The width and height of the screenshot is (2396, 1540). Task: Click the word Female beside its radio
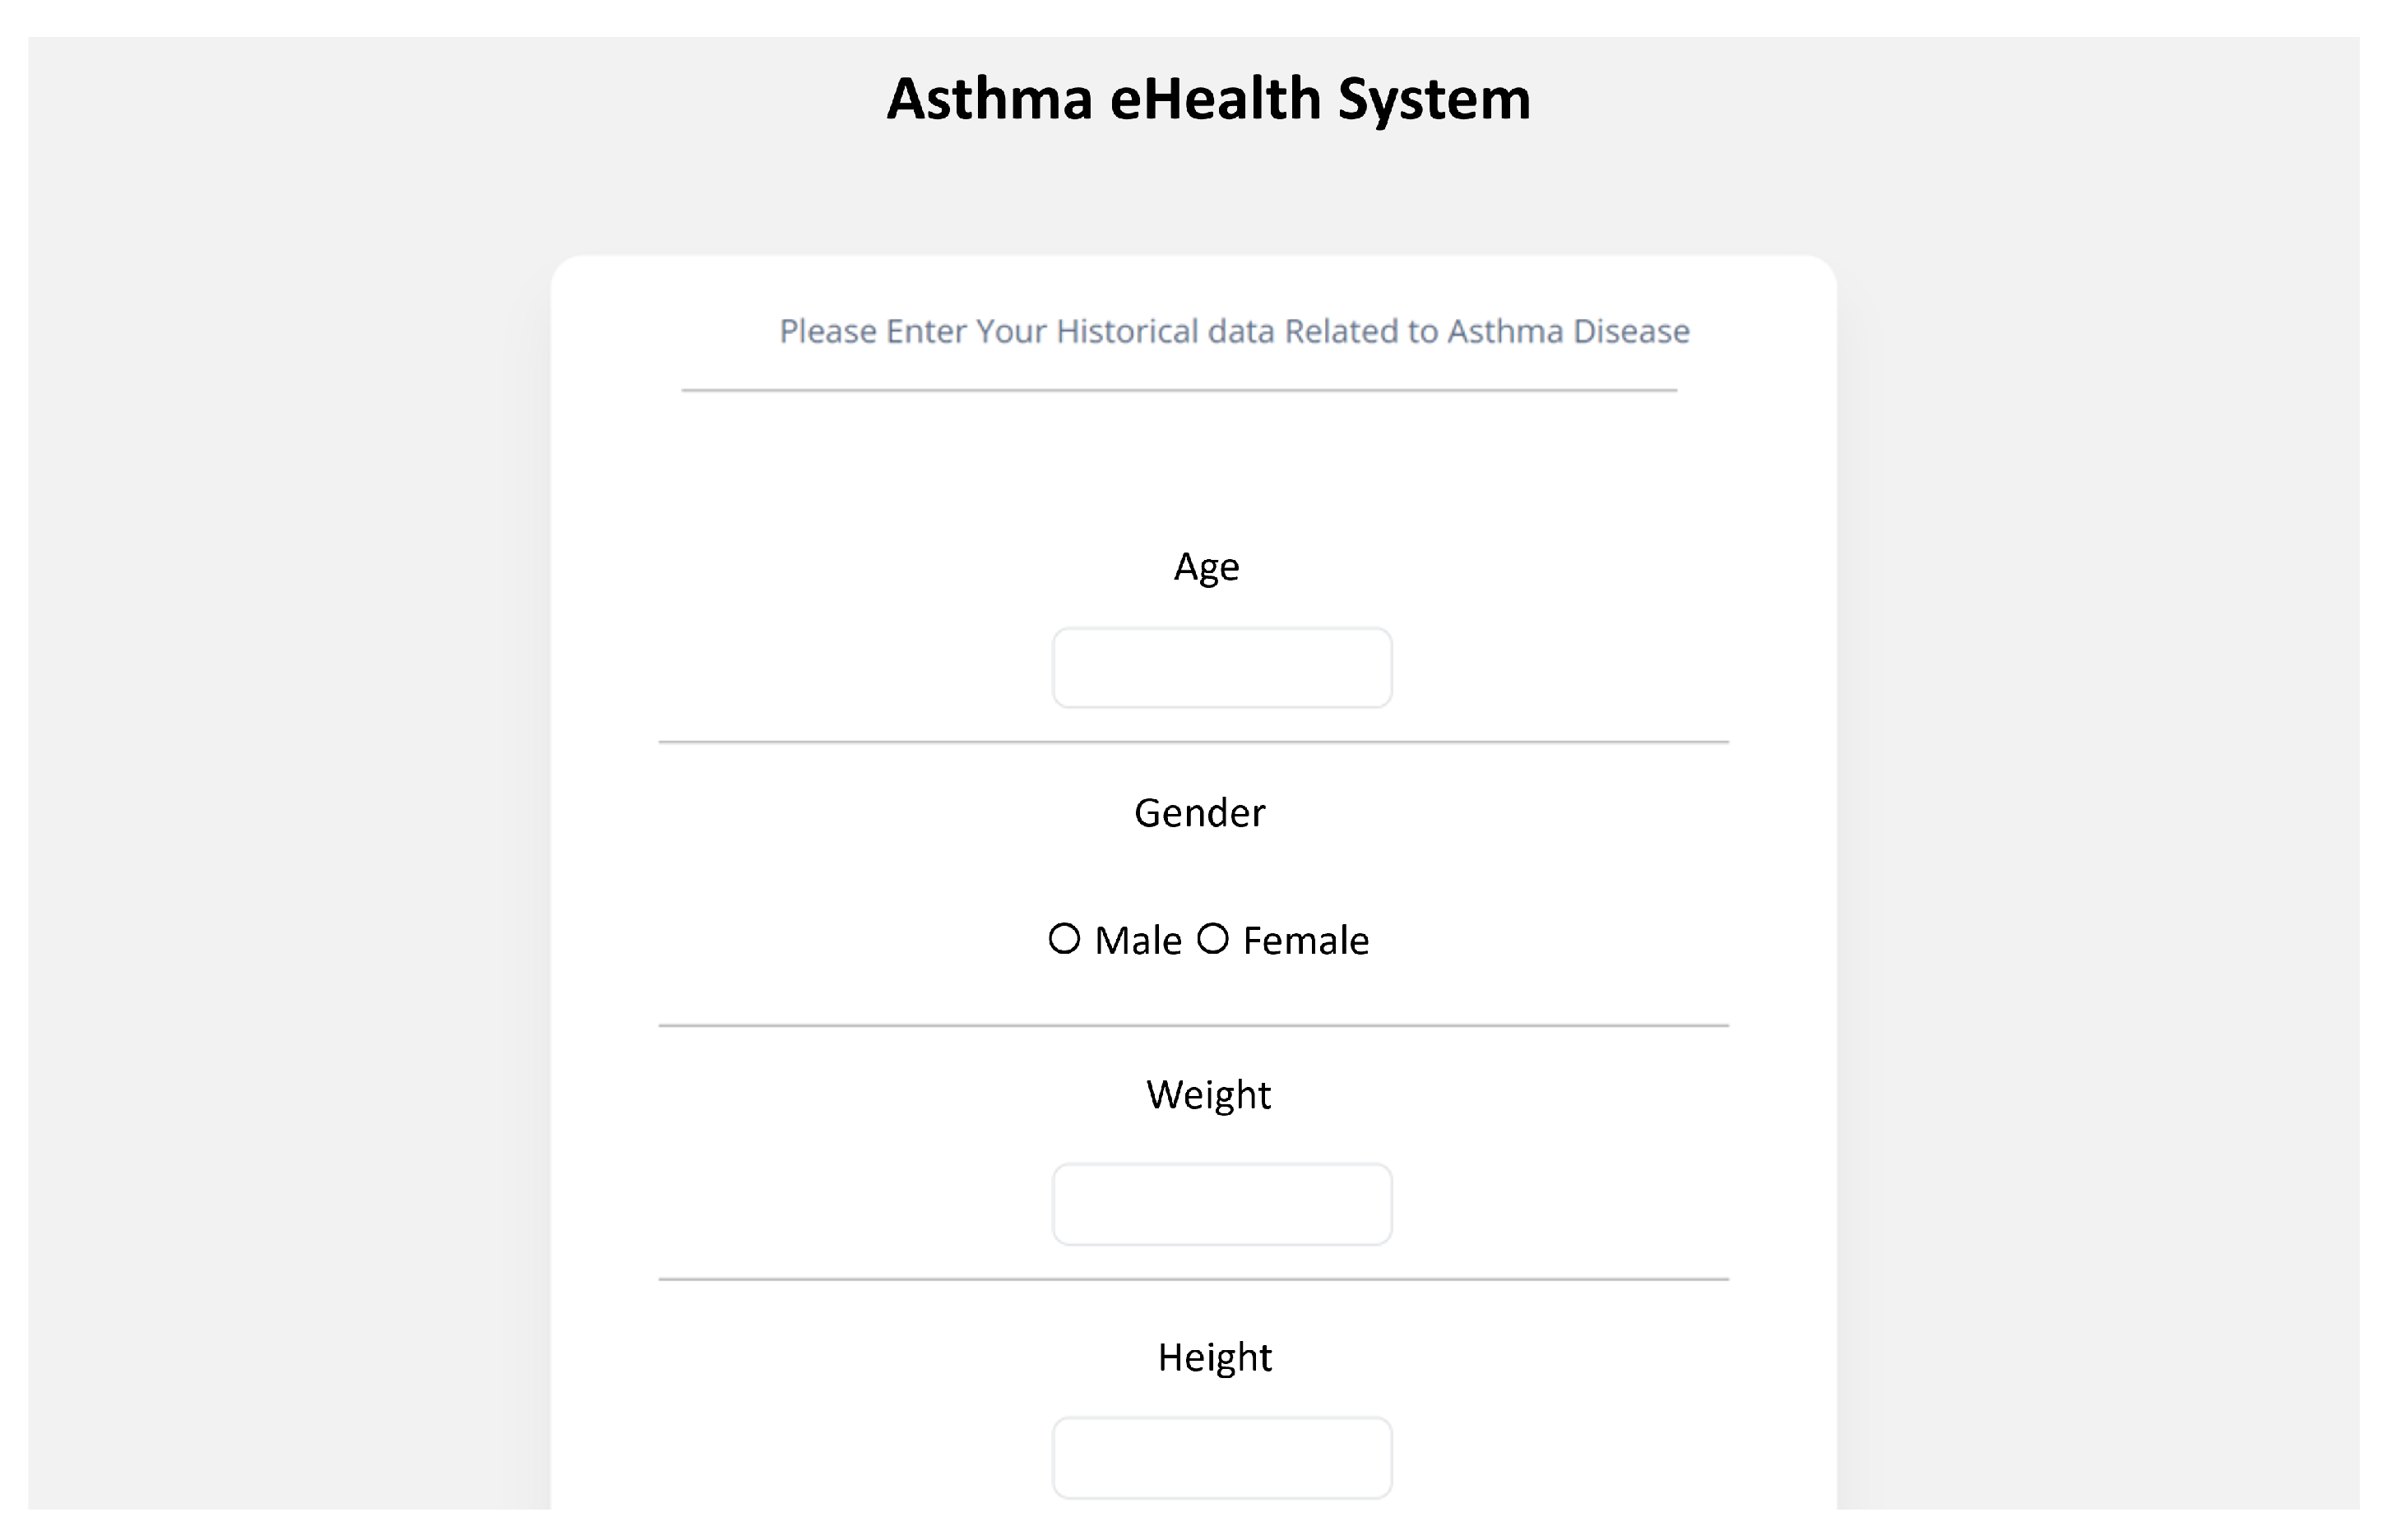[1305, 941]
